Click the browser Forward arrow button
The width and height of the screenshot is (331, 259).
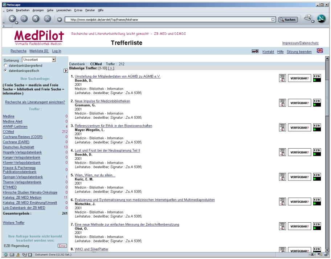[x=24, y=19]
